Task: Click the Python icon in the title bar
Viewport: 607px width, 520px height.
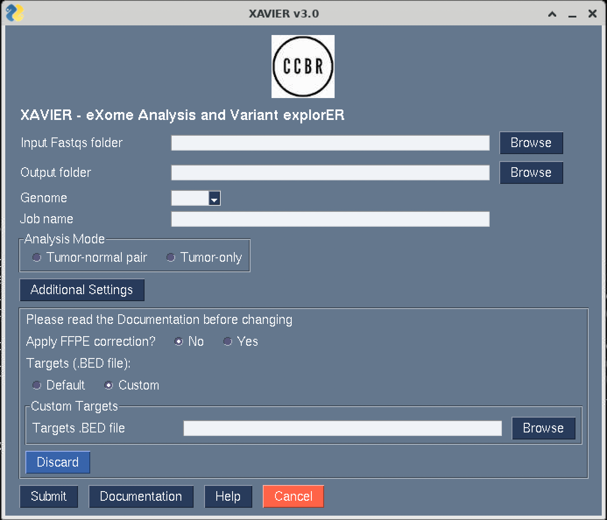Action: [x=14, y=13]
